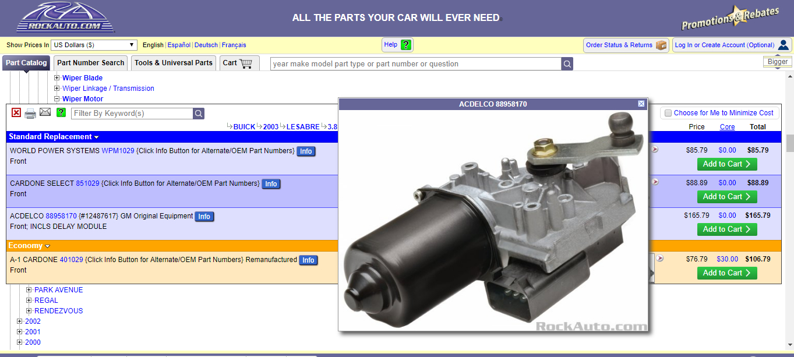This screenshot has height=357, width=794.
Task: Click the LESABRE breadcrumb link
Action: click(303, 127)
